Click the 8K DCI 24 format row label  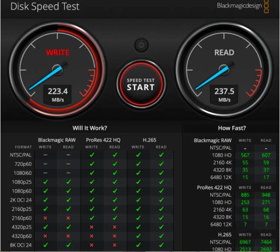[x=20, y=245]
